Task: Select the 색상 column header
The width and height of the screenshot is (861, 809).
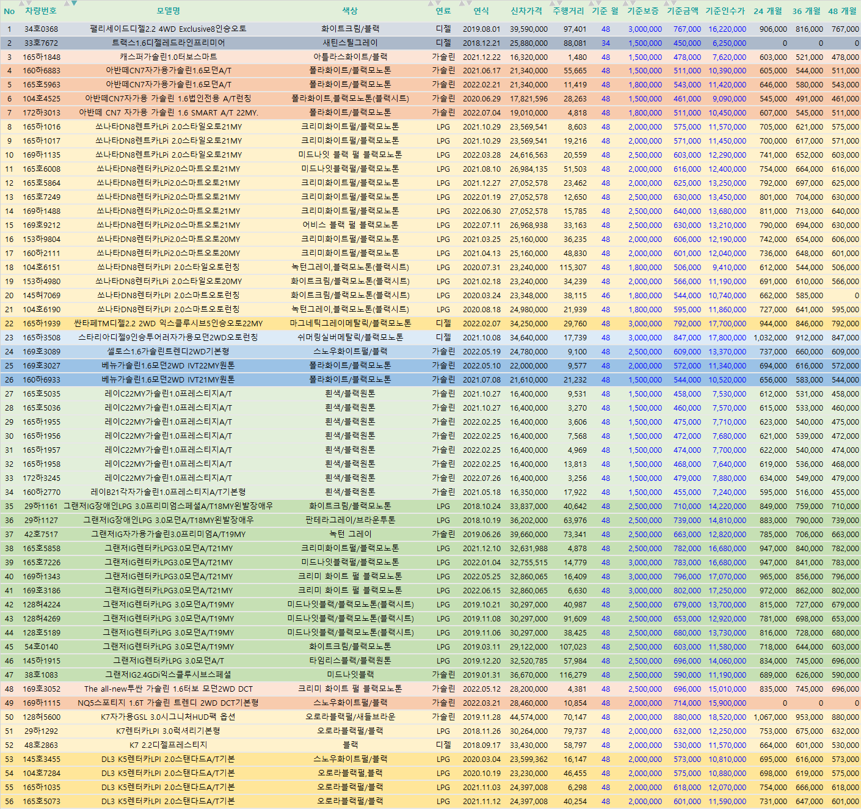Action: (x=349, y=11)
